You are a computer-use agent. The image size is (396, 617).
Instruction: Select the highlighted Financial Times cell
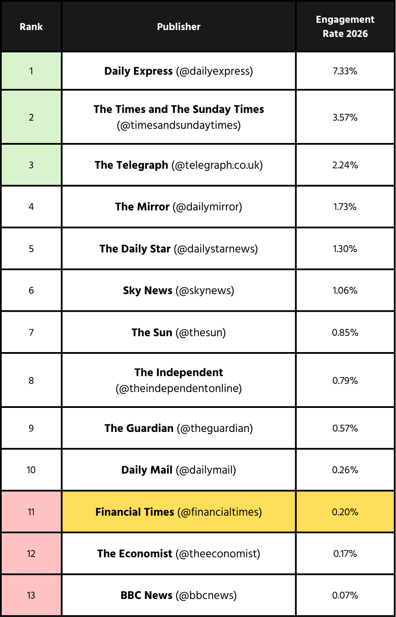[x=179, y=512]
